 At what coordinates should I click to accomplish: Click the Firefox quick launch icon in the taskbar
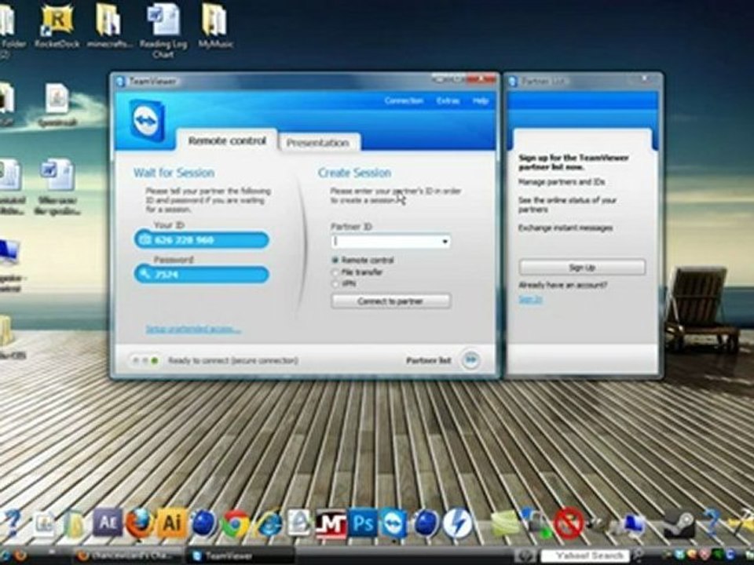[x=20, y=556]
